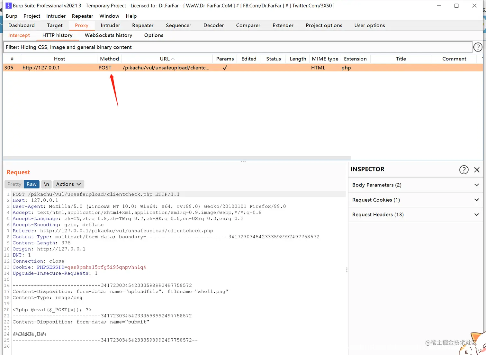This screenshot has width=486, height=355.
Task: Open the Window menu
Action: 109,16
